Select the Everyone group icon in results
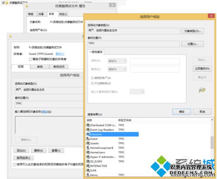The image size is (217, 179). (88, 134)
